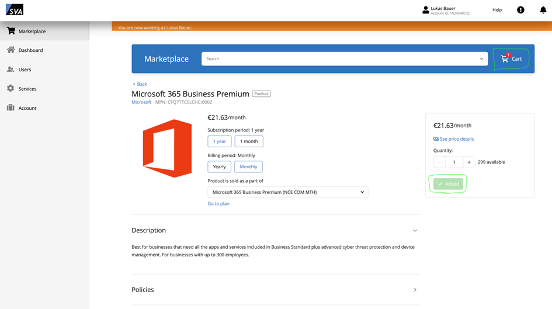Click the Microsoft Office product logo
This screenshot has width=552, height=309.
coord(167,148)
